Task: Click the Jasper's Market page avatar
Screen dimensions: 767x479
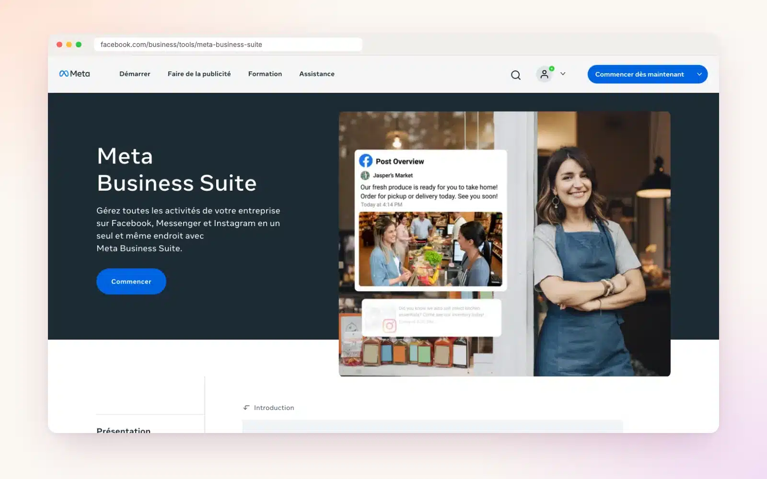Action: pyautogui.click(x=365, y=175)
